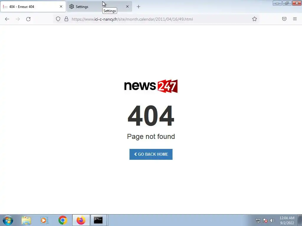Image resolution: width=302 pixels, height=226 pixels.
Task: Open the tracking protection shield icon
Action: coord(58,19)
